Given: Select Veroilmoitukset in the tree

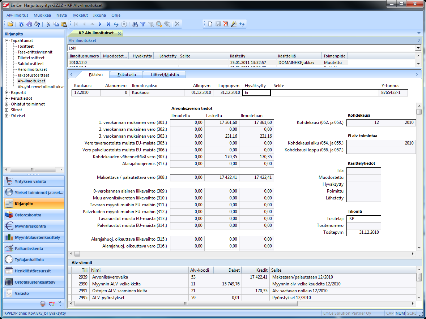Looking at the screenshot, I should 32,69.
